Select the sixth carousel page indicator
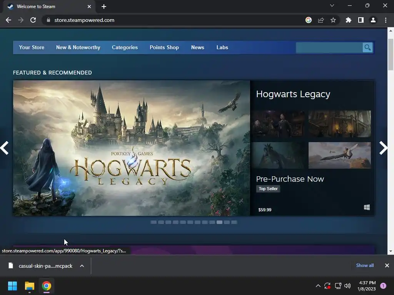394x295 pixels. tap(190, 222)
